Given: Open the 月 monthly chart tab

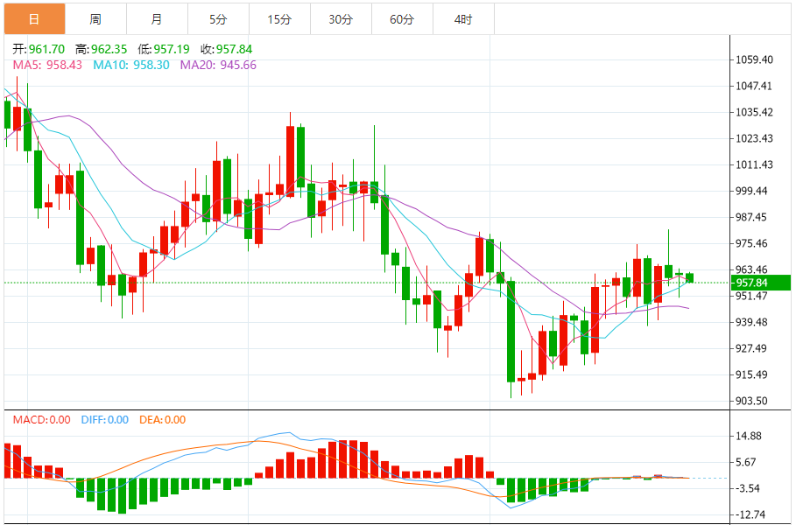Looking at the screenshot, I should (157, 18).
